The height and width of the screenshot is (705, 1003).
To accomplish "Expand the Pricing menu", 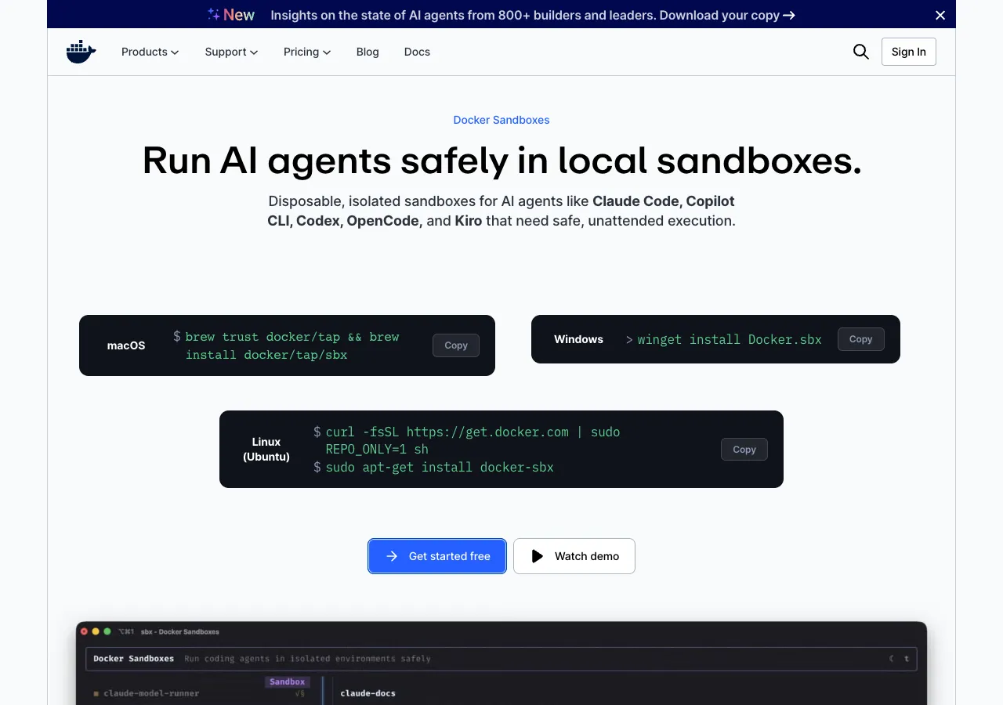I will click(x=307, y=52).
